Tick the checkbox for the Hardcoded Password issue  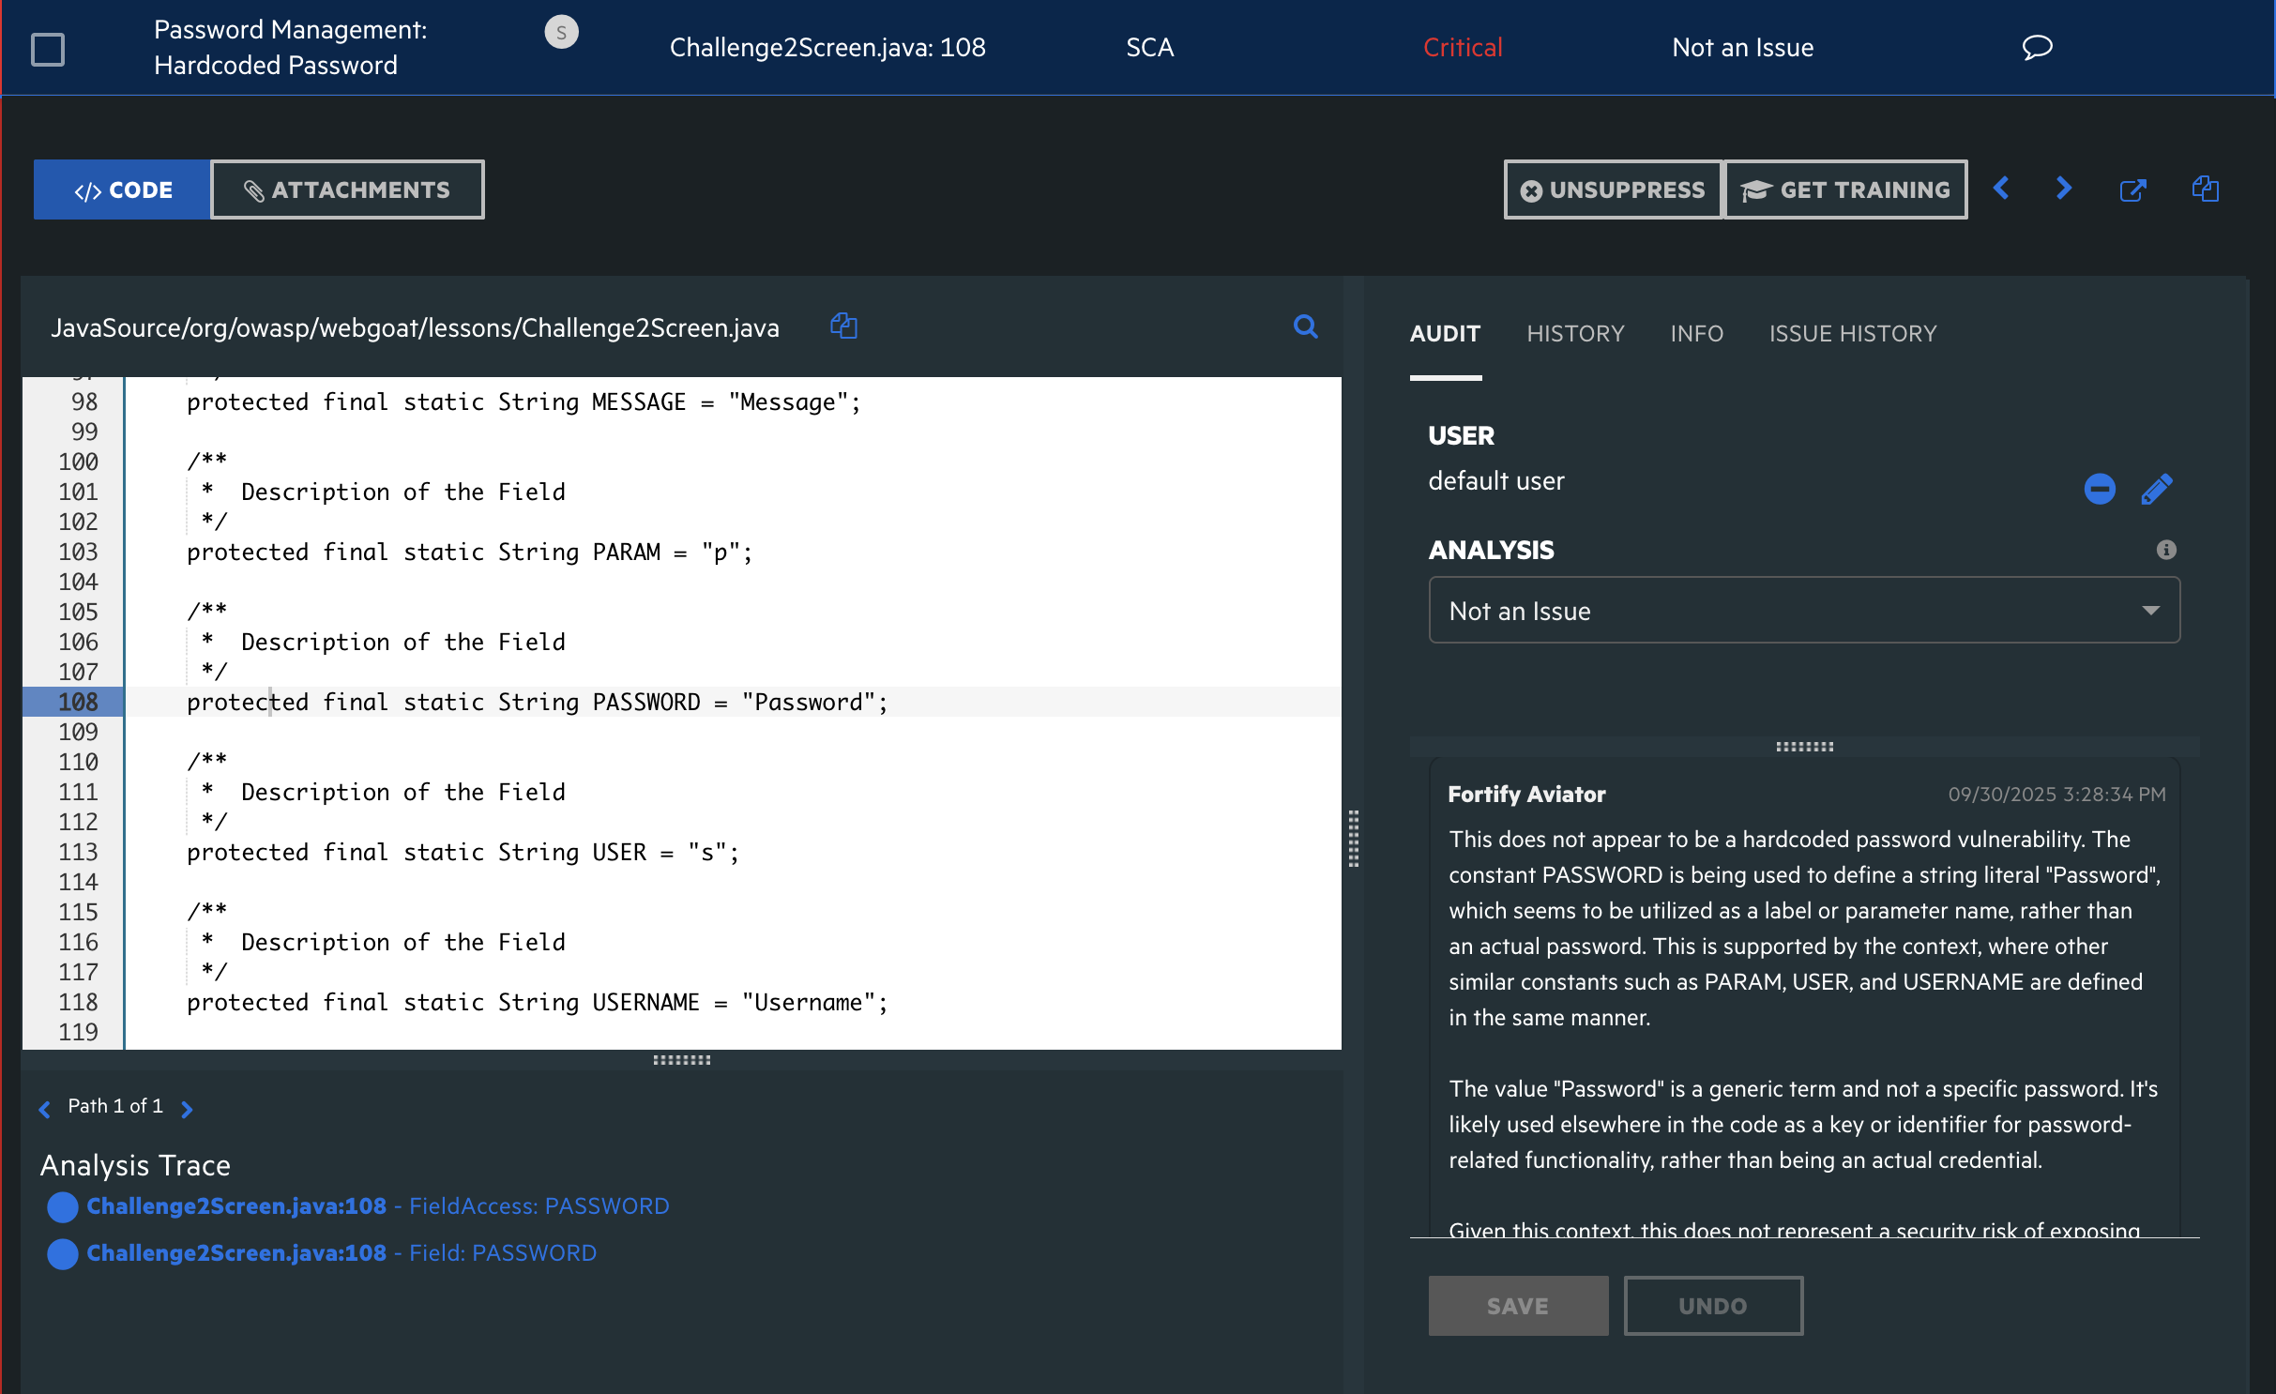pyautogui.click(x=48, y=49)
